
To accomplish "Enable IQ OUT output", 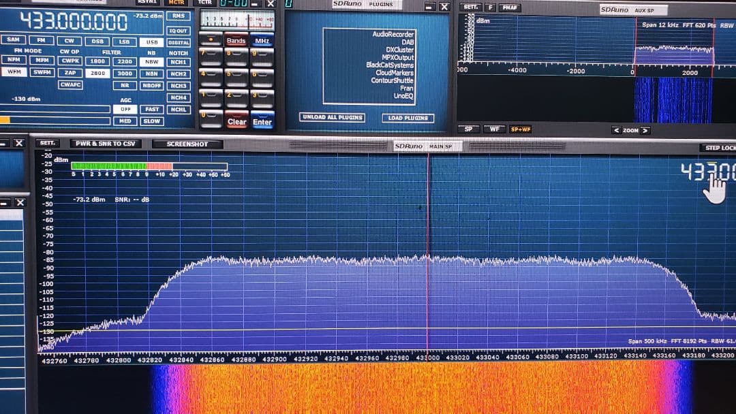I will coord(178,29).
